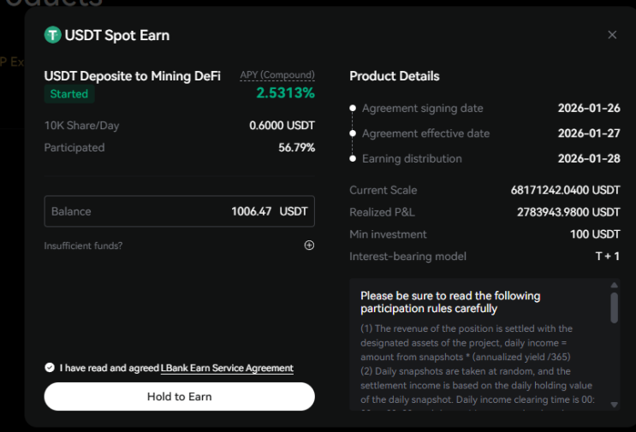Click the 2.5313% APY value
This screenshot has width=636, height=432.
[x=286, y=92]
